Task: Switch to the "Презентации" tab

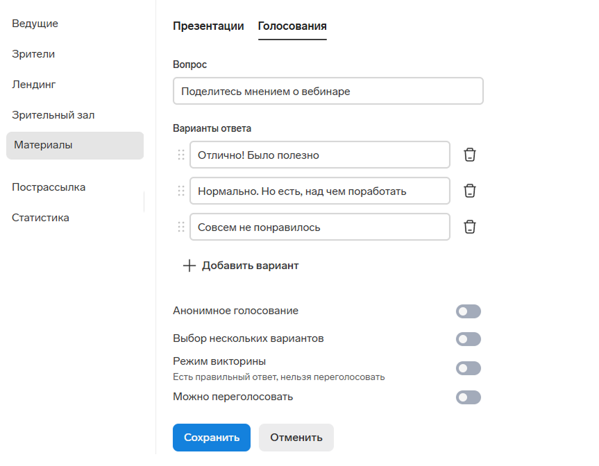Action: point(208,26)
